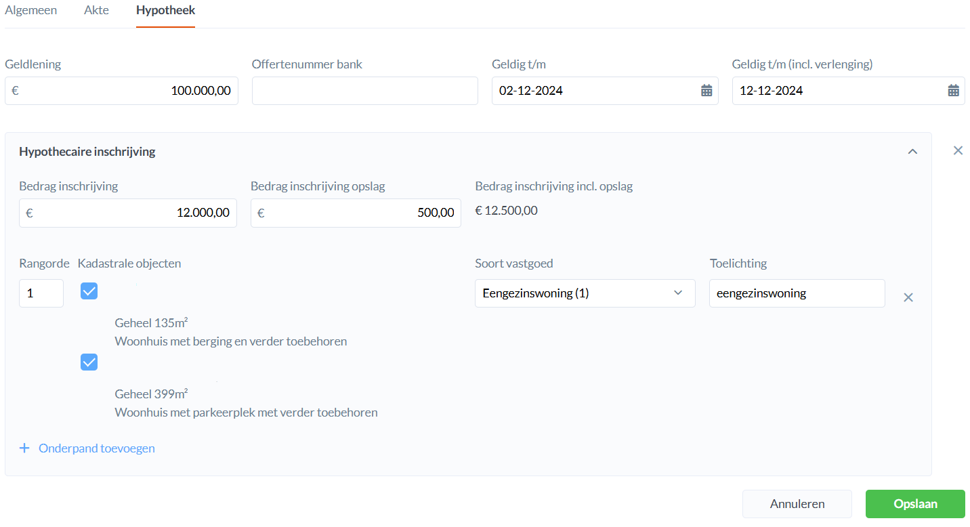Click the plus icon to add onderpand
This screenshot has height=527, width=970.
click(x=24, y=448)
